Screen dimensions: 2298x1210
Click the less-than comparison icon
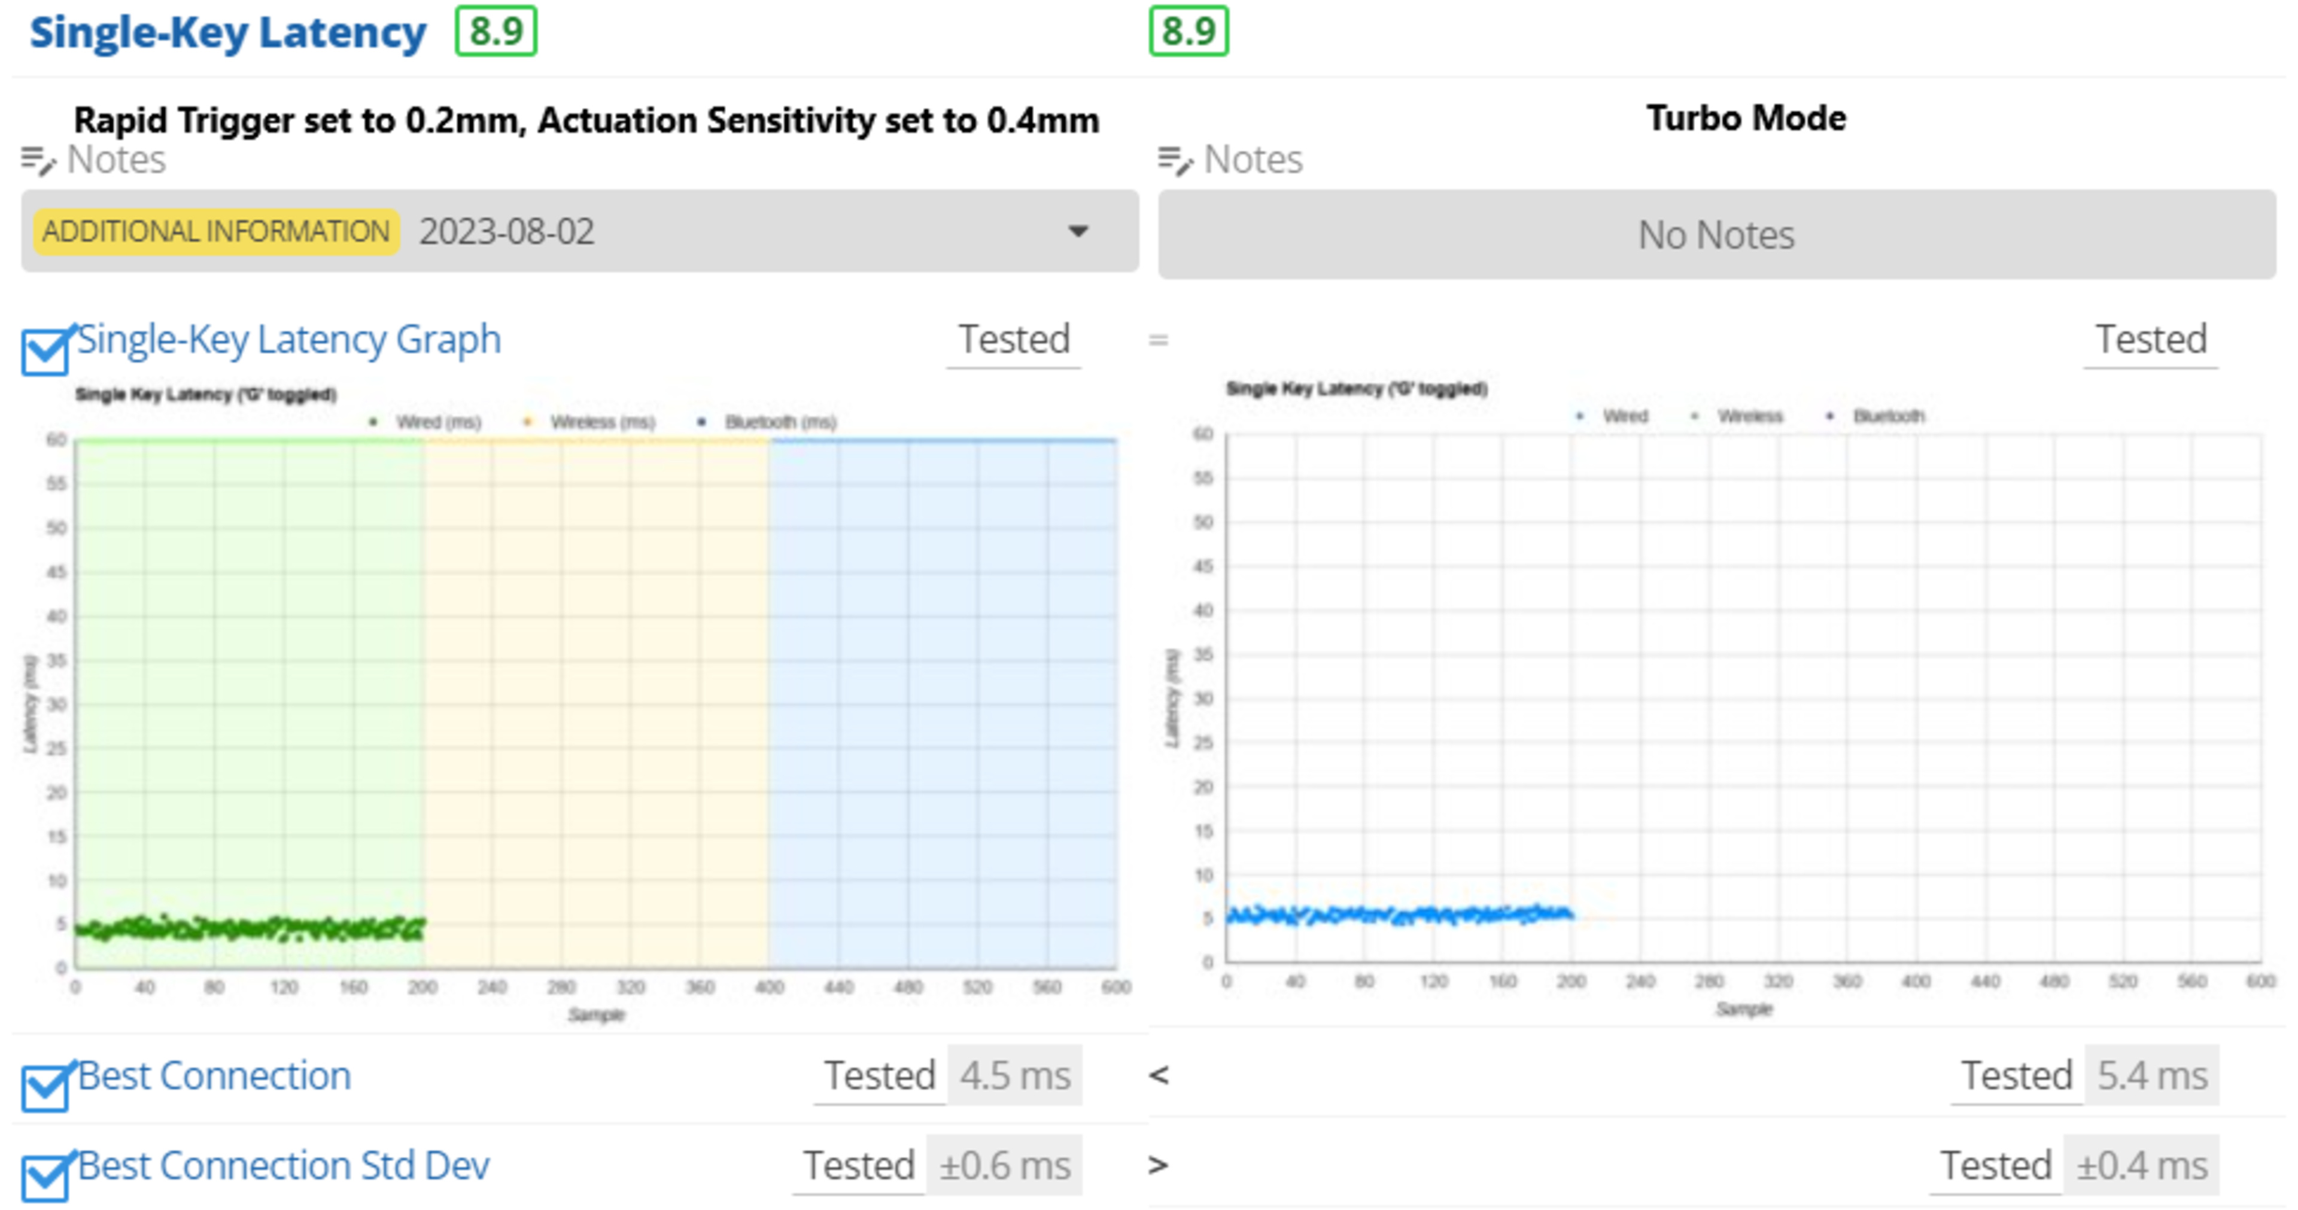[x=1158, y=1076]
